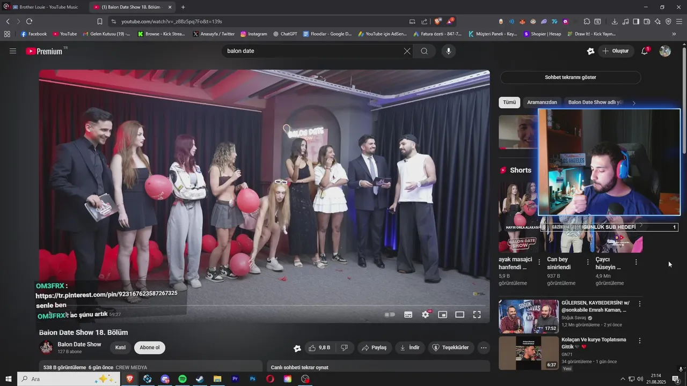Click the address bar URL field

(258, 21)
